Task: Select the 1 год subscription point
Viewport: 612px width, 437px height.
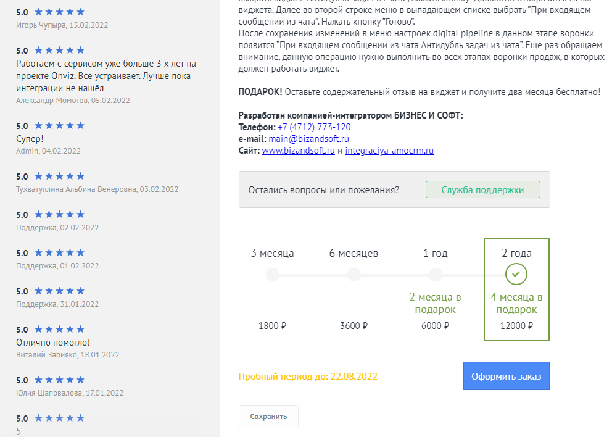Action: pos(435,275)
